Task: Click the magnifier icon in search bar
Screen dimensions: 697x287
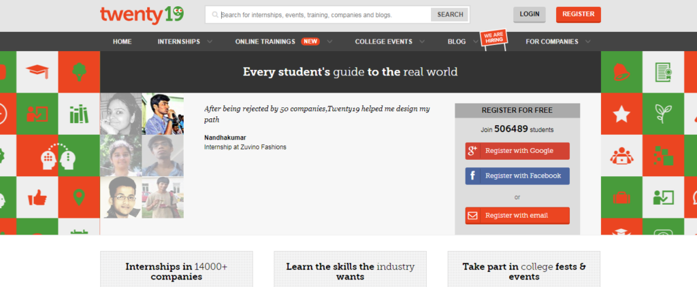Action: 215,15
